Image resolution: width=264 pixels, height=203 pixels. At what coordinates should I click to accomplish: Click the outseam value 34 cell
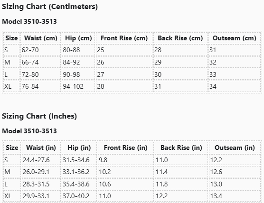(x=235, y=86)
